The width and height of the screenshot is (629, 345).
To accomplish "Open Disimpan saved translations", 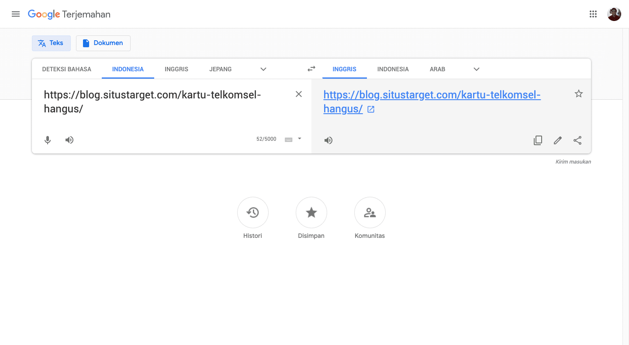I will tap(311, 213).
